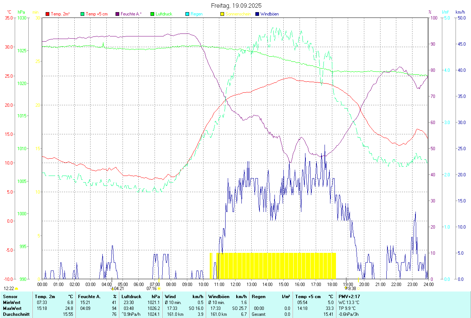
Task: Click the 12:00 label on time axis
Action: tap(235, 284)
